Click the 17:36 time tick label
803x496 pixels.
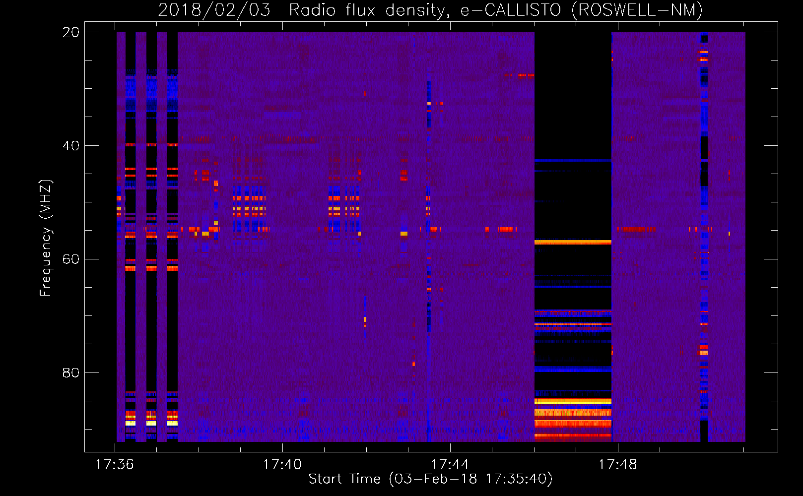(115, 465)
